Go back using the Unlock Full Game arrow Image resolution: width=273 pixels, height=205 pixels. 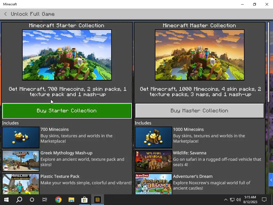click(x=5, y=14)
